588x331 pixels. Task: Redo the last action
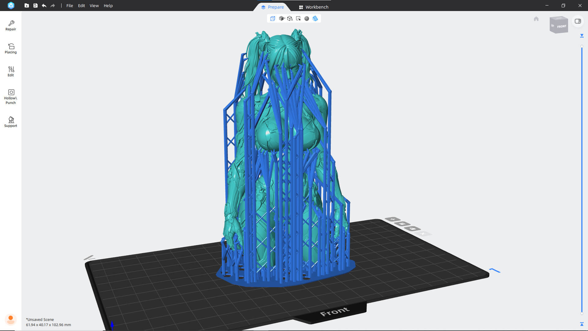[x=53, y=6]
